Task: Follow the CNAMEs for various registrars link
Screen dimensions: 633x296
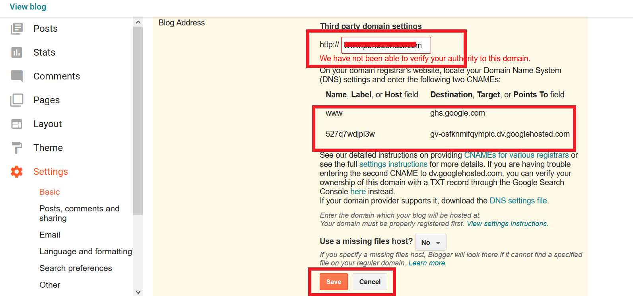Action: tap(516, 155)
